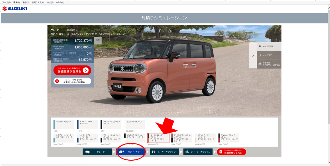Go to the グレード step
Image resolution: width=330 pixels, height=166 pixels.
tap(97, 152)
